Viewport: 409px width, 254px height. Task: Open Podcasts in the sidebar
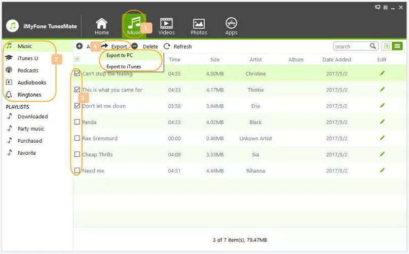(28, 70)
